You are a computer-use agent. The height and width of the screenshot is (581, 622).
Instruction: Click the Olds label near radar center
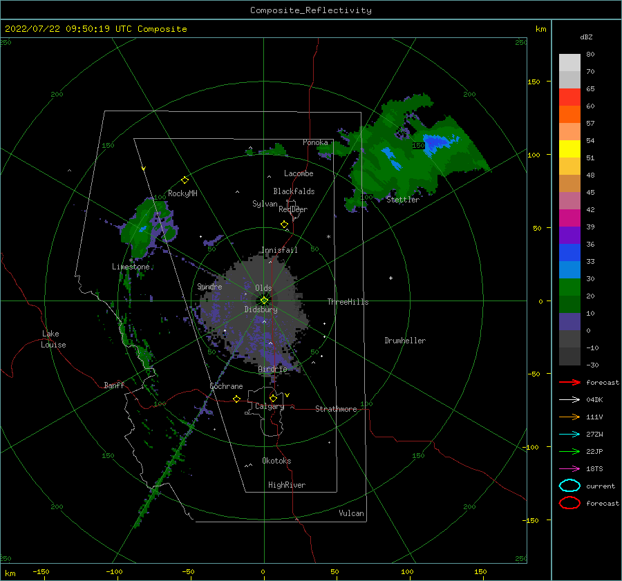(263, 288)
